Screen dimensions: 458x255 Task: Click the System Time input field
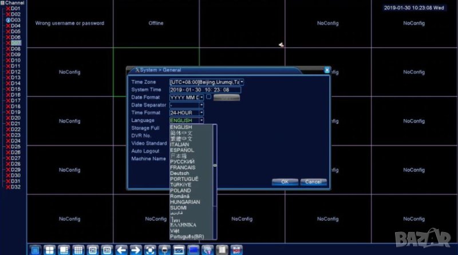(205, 90)
